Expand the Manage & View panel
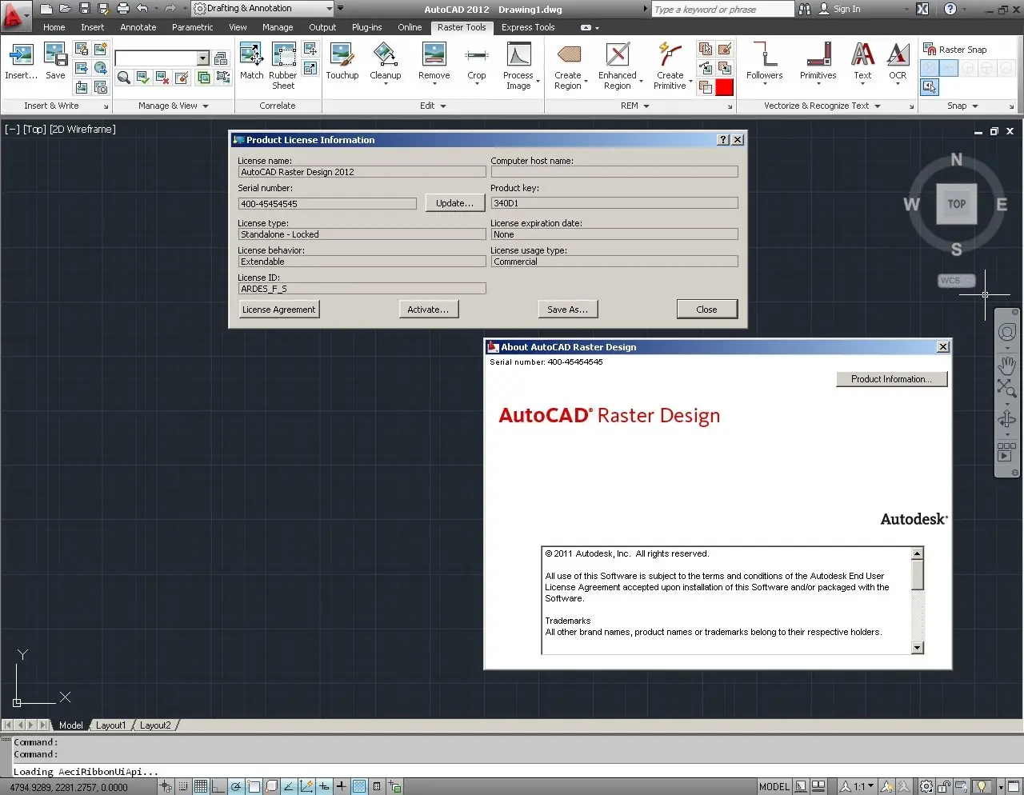 pos(173,106)
